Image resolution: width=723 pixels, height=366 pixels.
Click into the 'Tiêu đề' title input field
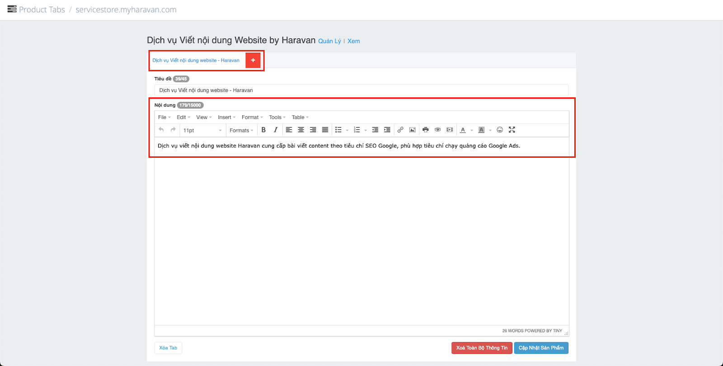361,90
